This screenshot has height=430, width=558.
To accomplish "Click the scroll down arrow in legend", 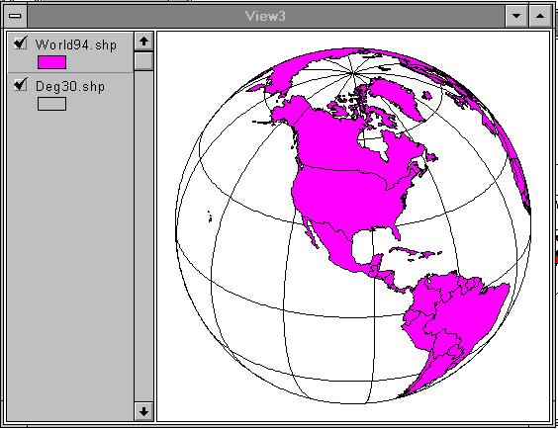I will point(143,411).
